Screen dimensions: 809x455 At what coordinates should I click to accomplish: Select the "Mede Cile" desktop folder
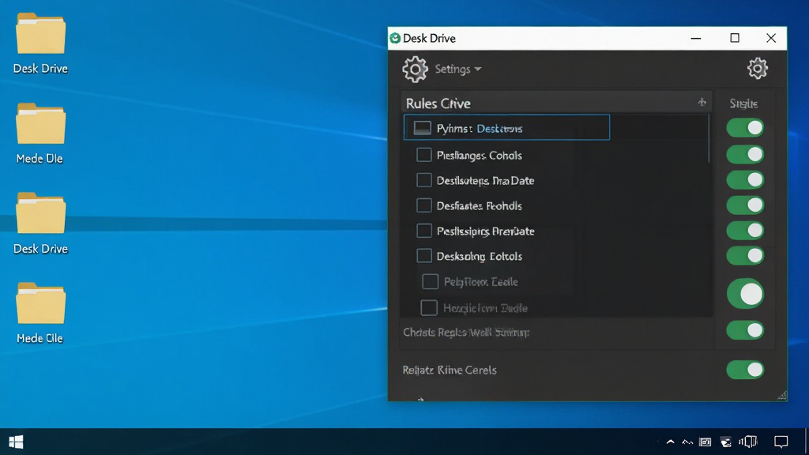point(40,313)
